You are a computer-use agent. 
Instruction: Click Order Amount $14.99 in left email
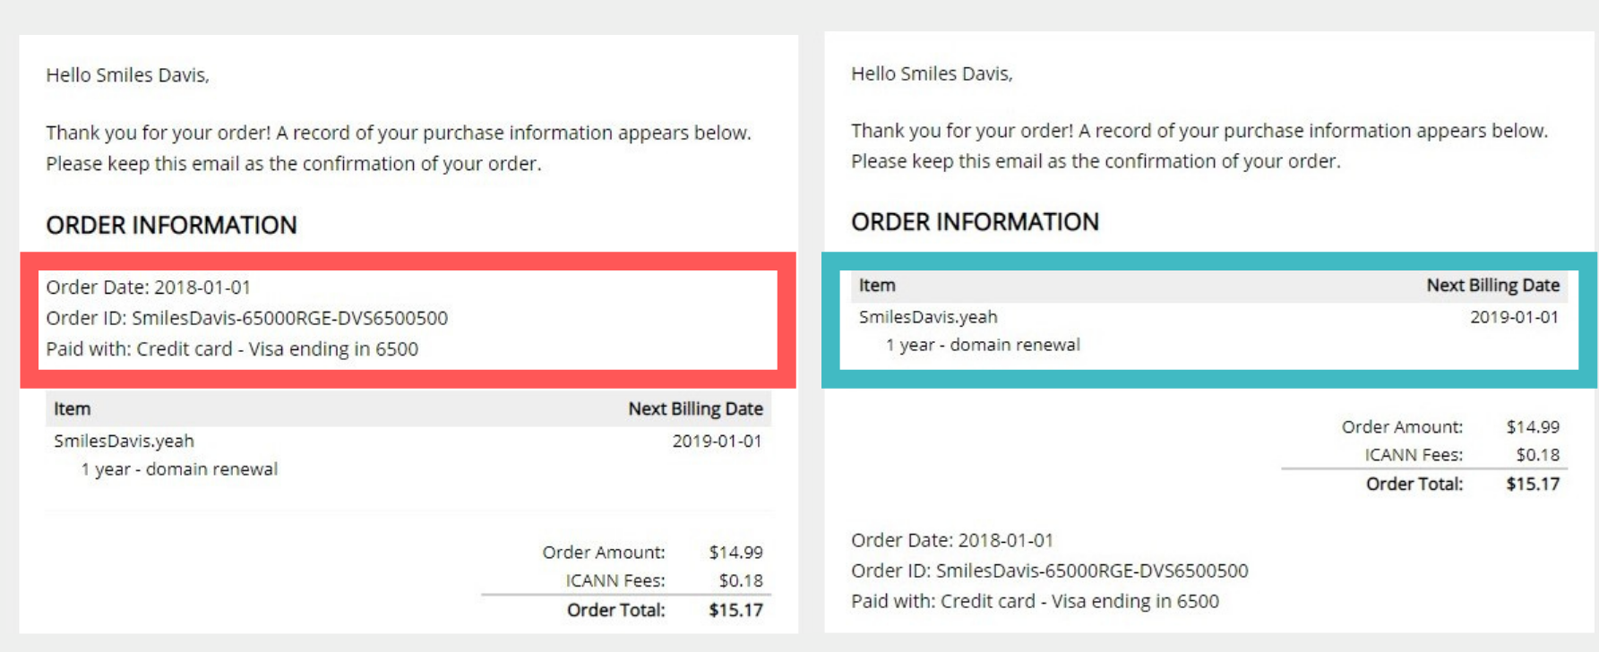click(652, 552)
